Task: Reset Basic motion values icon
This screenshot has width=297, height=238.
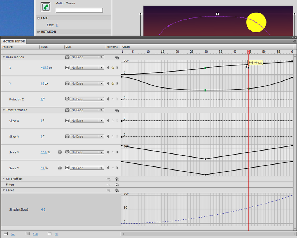Action: point(117,57)
